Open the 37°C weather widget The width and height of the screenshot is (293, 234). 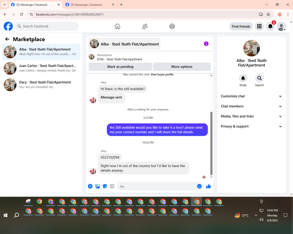pos(241,215)
